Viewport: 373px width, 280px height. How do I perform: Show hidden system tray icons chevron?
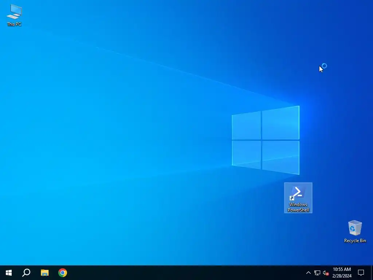[x=308, y=273]
